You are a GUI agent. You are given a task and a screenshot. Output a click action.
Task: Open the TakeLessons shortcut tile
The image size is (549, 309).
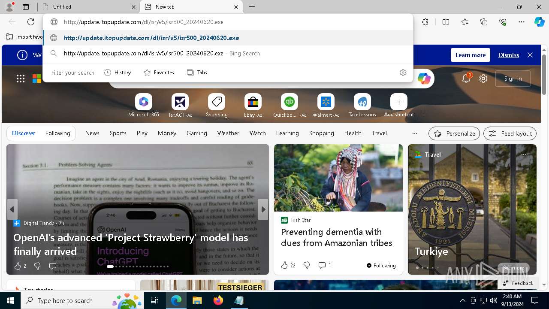coord(362,106)
